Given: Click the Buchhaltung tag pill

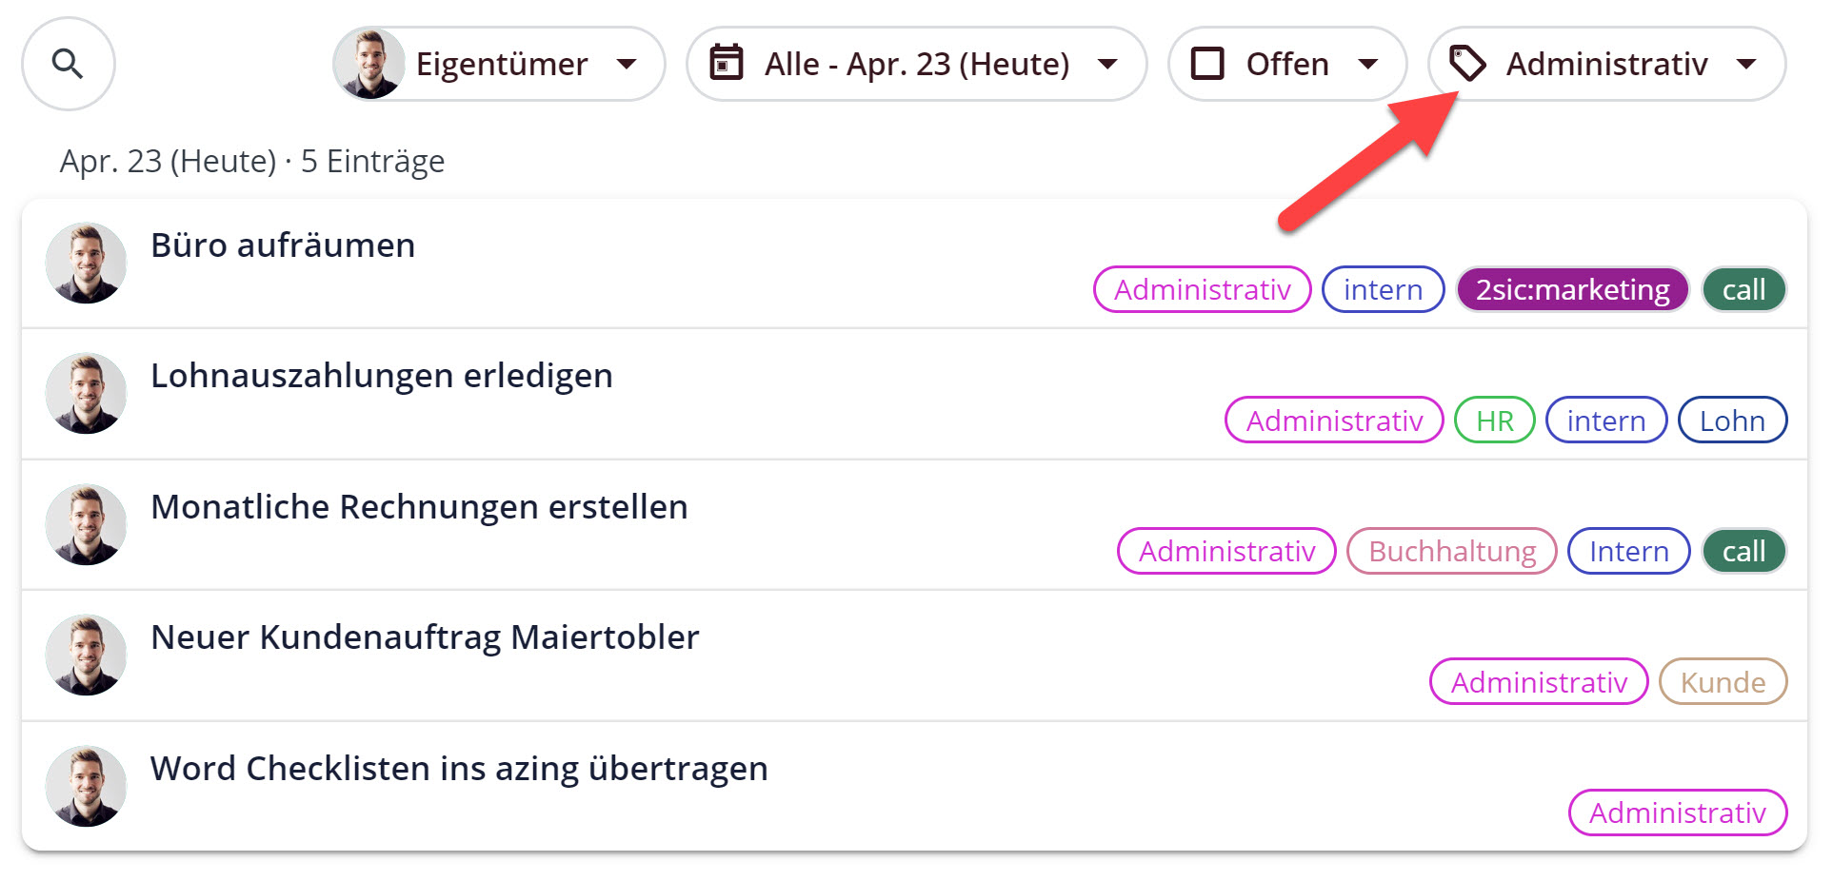Looking at the screenshot, I should click(1451, 551).
